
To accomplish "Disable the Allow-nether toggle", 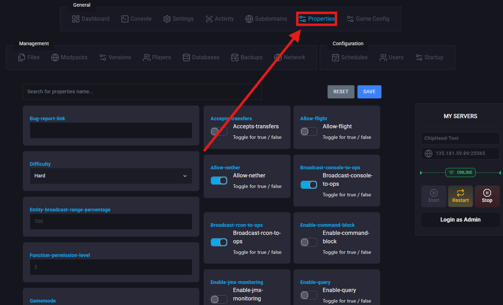I will coord(219,181).
